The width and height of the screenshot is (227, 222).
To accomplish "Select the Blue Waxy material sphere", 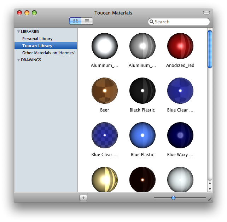I will pos(180,135).
